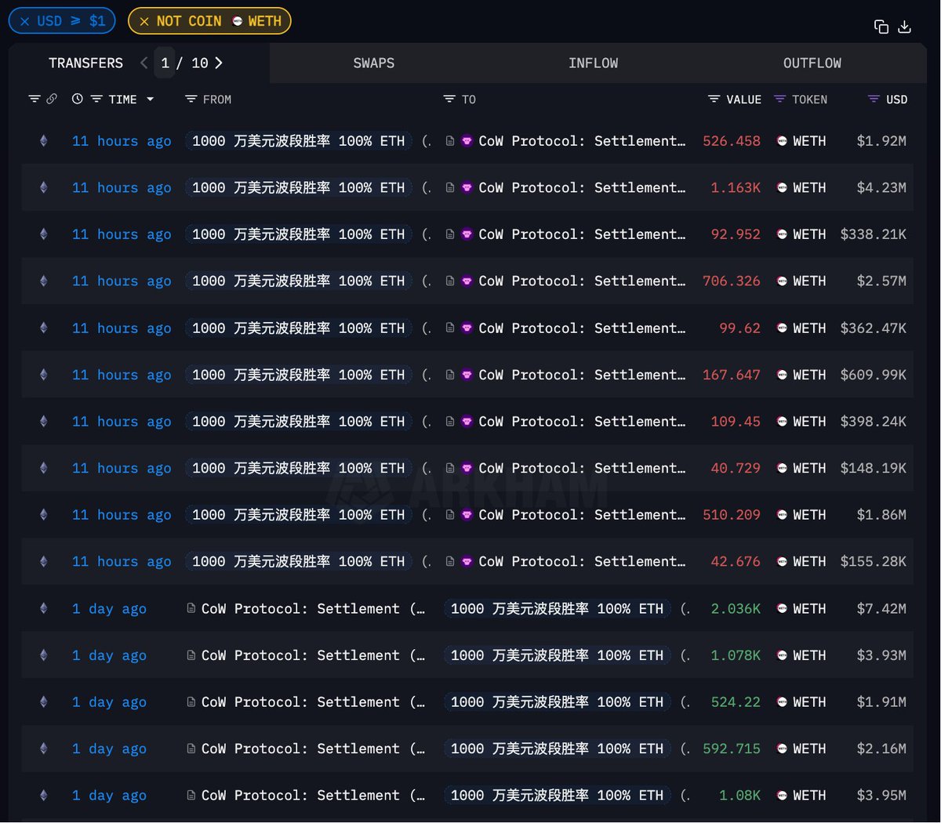The width and height of the screenshot is (941, 823).
Task: Open Ethereum icon for the 1.08K WETH row
Action: tap(43, 796)
